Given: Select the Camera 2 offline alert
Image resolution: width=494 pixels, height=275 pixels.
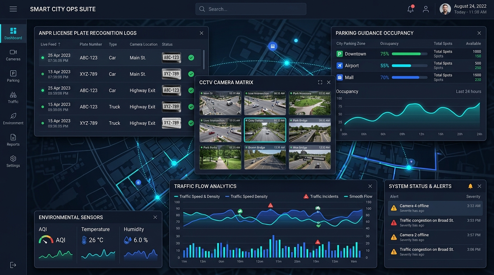Looking at the screenshot, I should click(x=435, y=237).
